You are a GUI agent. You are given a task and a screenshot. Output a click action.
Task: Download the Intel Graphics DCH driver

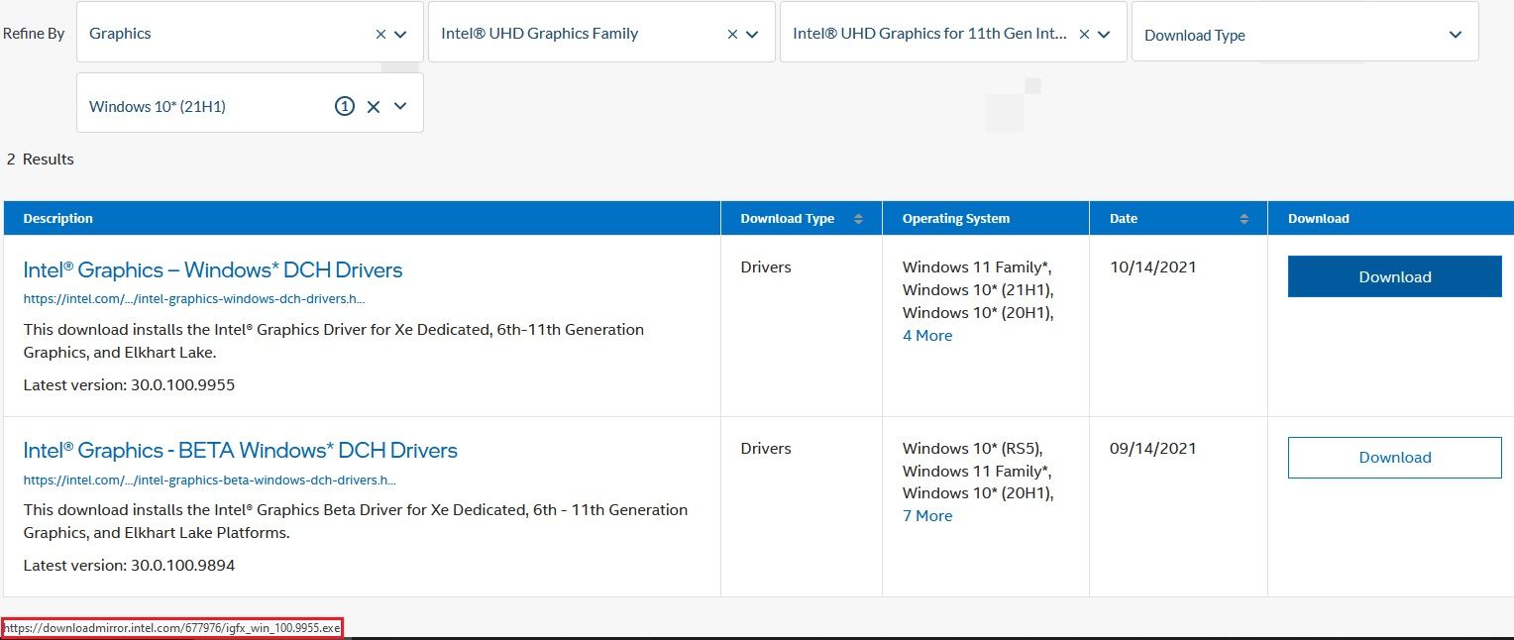coord(1393,276)
